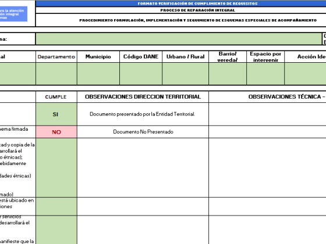This screenshot has width=326, height=244.
Task: Click 'OBSERVACIONES DIRECCION TERRITORIAL' header
Action: [x=143, y=97]
